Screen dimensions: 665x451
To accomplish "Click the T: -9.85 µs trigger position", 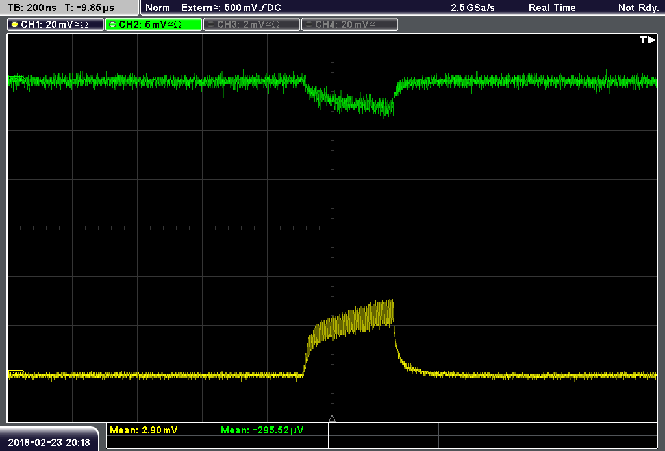I will coord(90,8).
